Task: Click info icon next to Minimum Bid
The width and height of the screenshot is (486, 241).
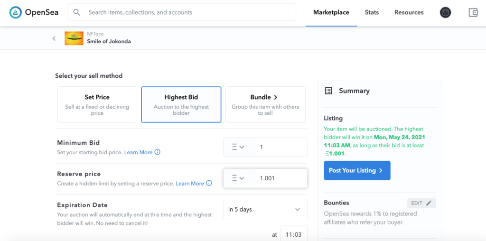Action: click(158, 152)
